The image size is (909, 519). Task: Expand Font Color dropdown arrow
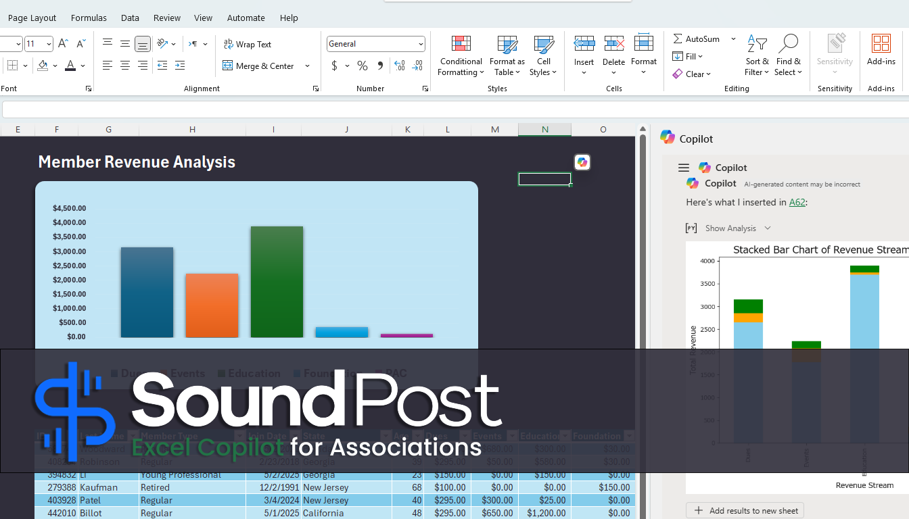click(x=83, y=66)
